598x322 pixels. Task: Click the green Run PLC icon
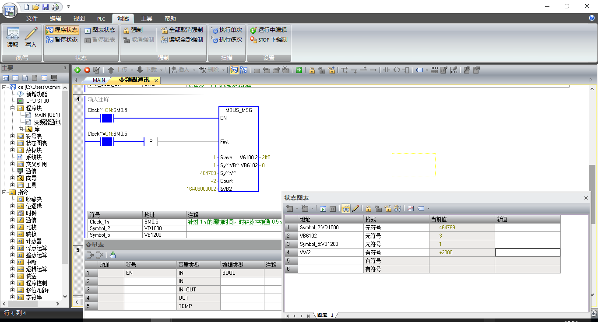click(x=77, y=70)
